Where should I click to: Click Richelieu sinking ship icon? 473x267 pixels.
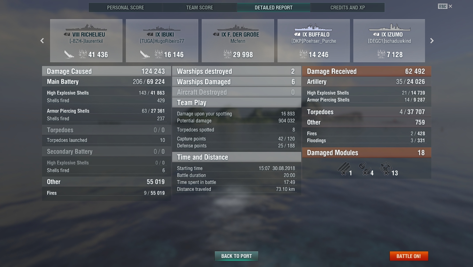(69, 54)
